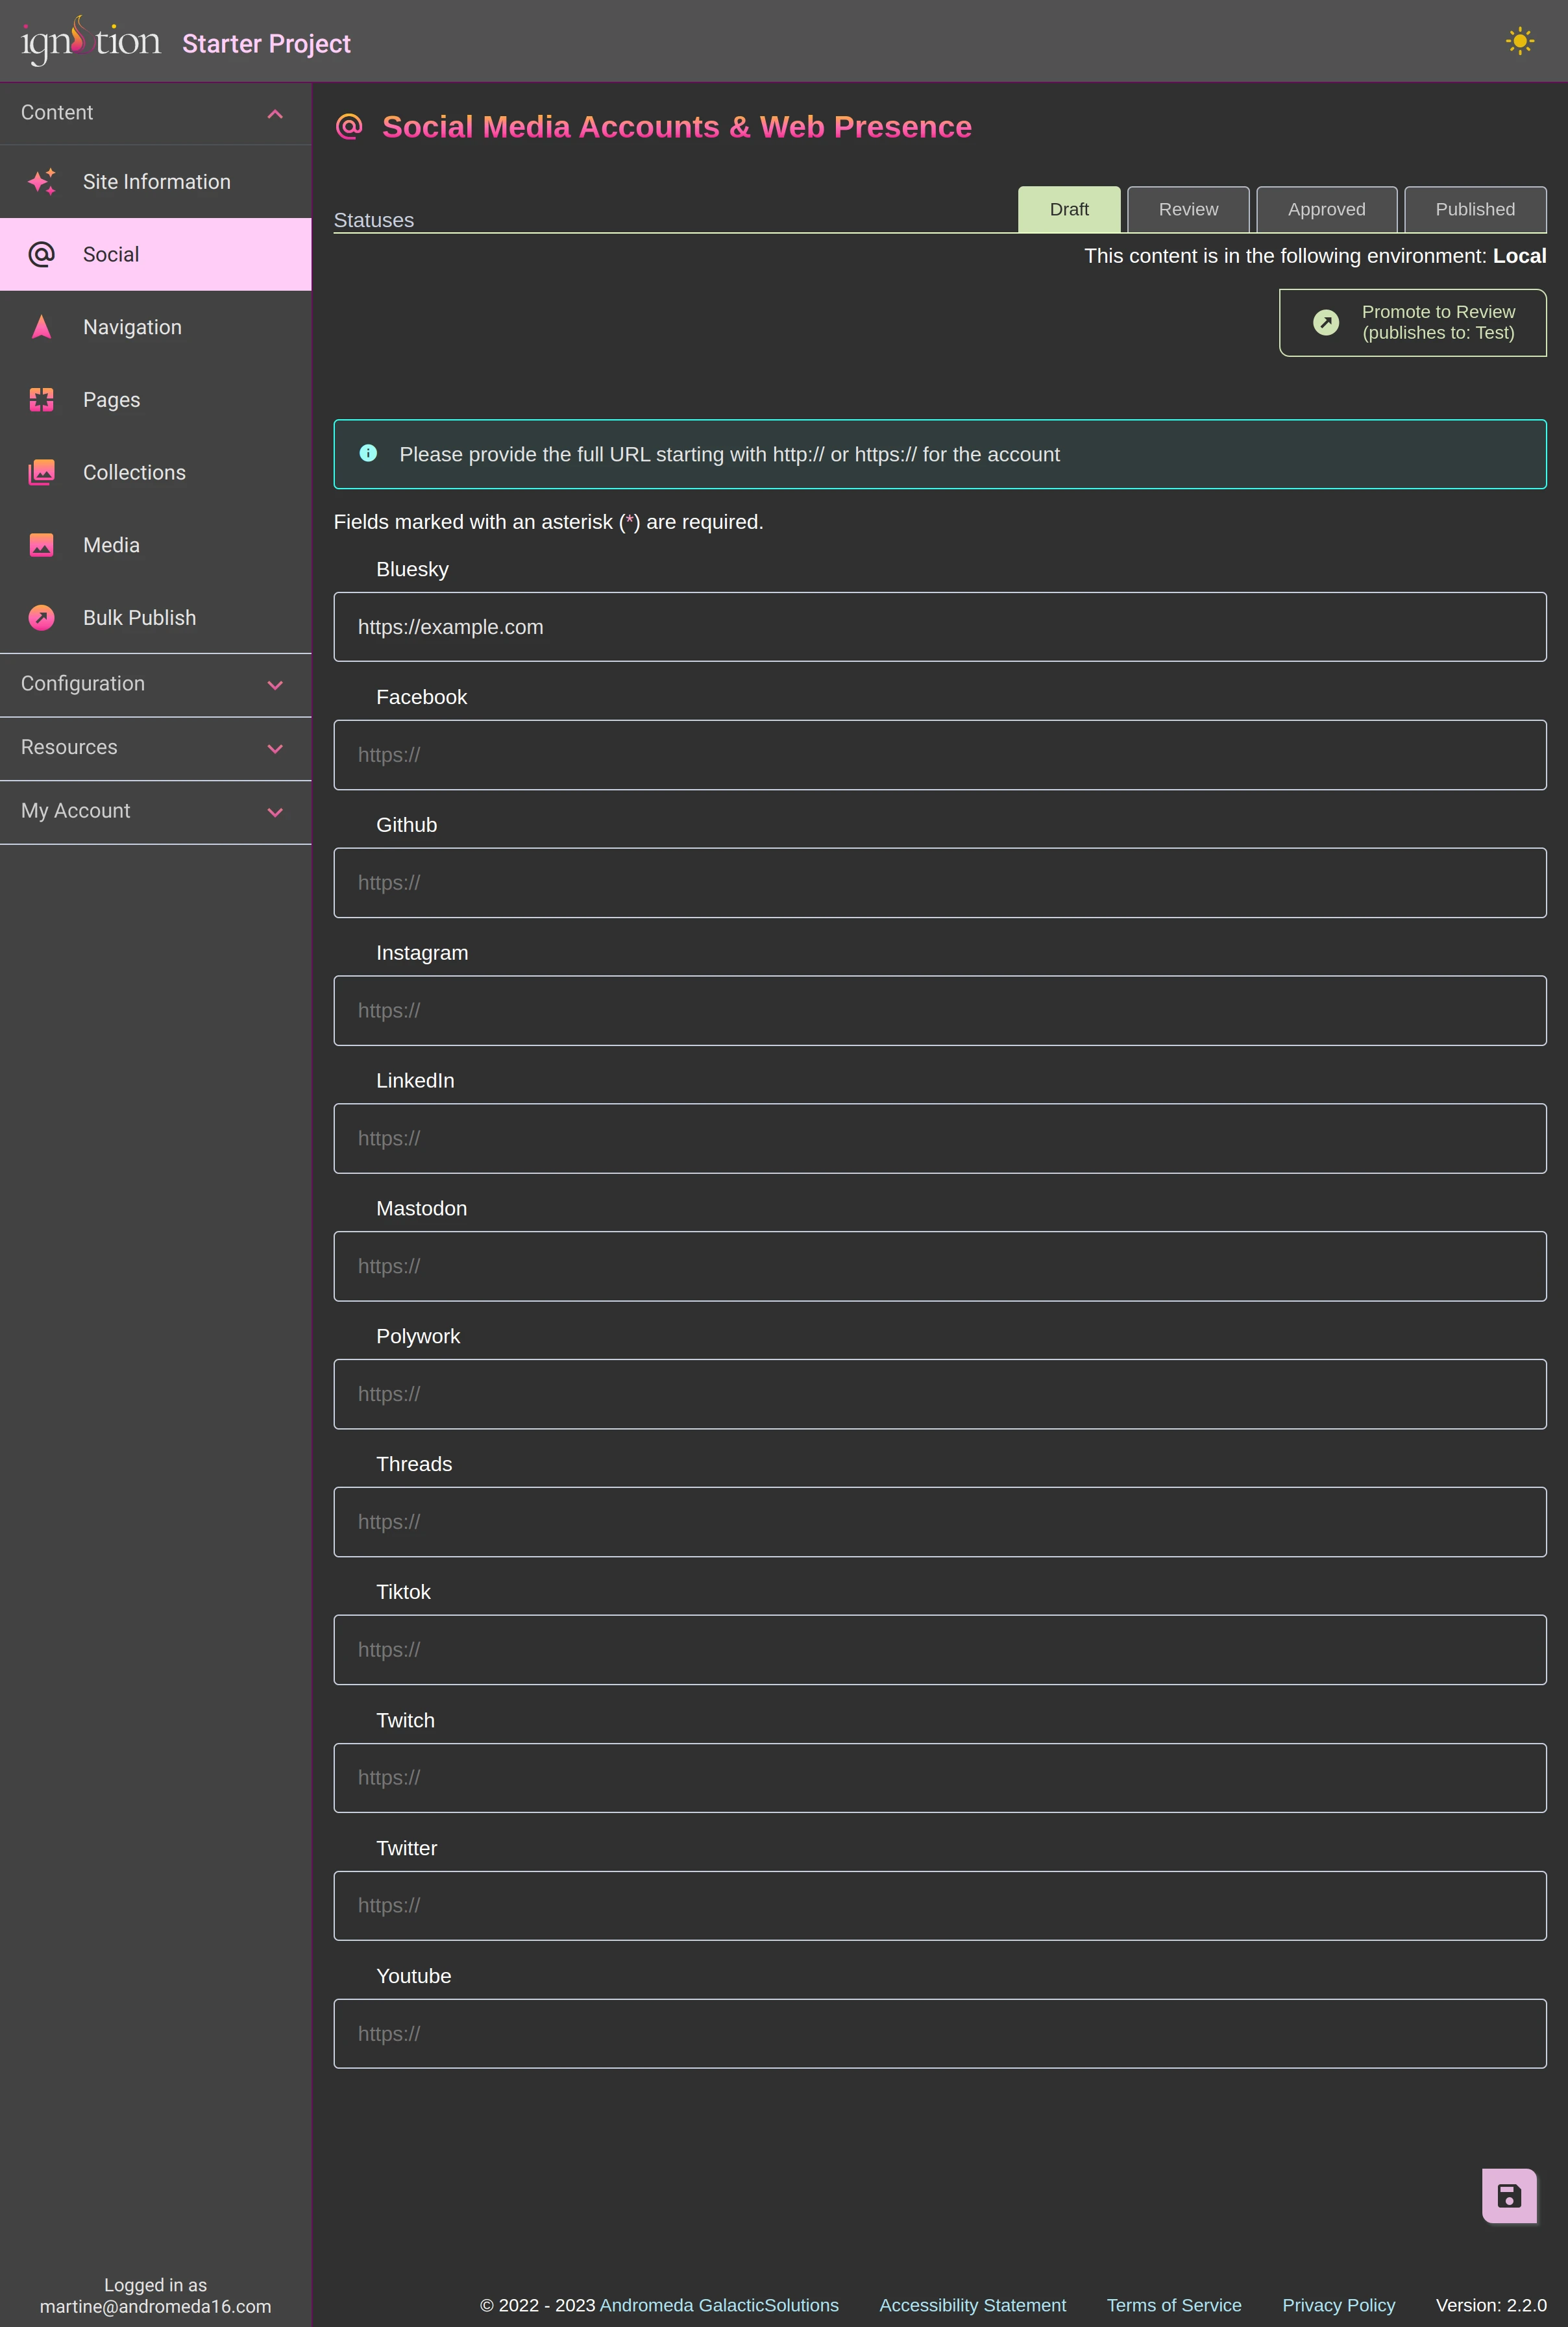Image resolution: width=1568 pixels, height=2327 pixels.
Task: Click into the Threads URL field
Action: (x=940, y=1522)
